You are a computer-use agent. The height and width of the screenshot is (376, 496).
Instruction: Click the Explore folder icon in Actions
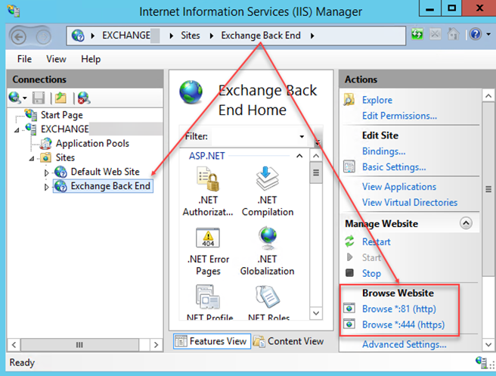point(349,100)
